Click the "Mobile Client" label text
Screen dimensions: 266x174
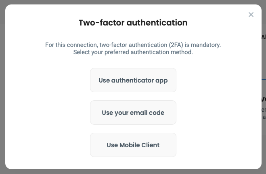point(139,145)
